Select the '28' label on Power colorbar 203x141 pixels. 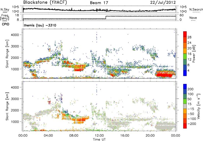coord(189,37)
